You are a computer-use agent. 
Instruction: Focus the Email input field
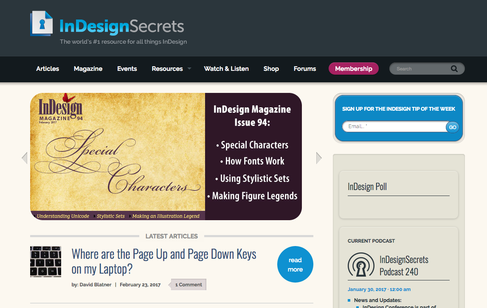coord(393,126)
